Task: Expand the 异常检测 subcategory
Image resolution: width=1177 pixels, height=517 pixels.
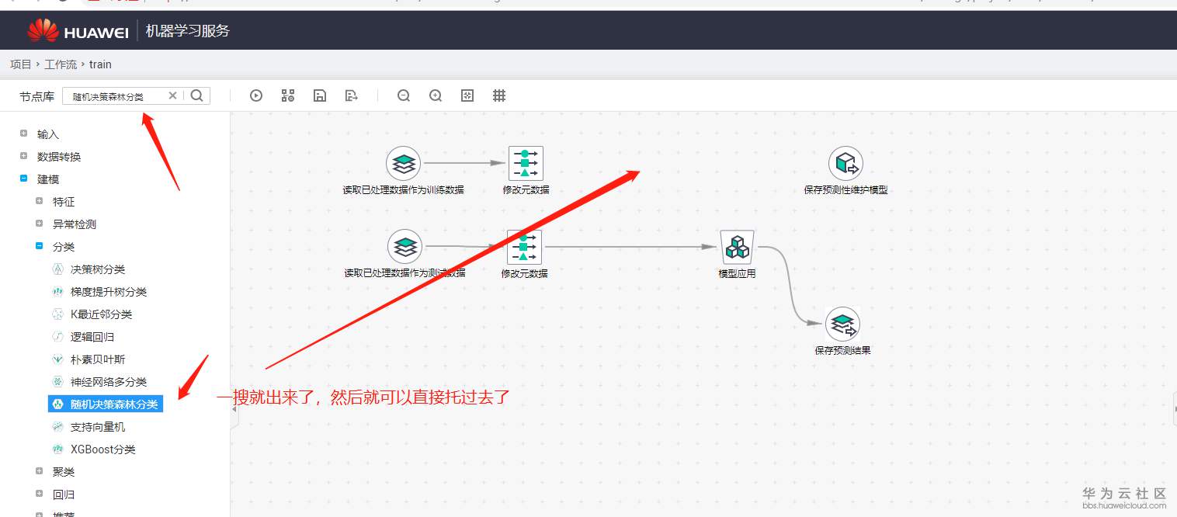Action: (x=39, y=224)
